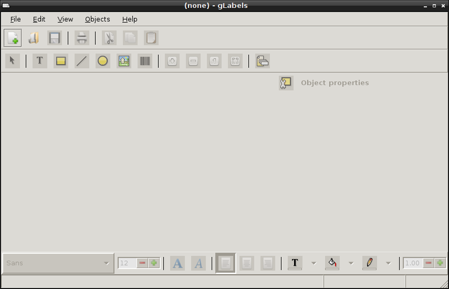449x289 pixels.
Task: Choose the ellipse tool
Action: 103,61
